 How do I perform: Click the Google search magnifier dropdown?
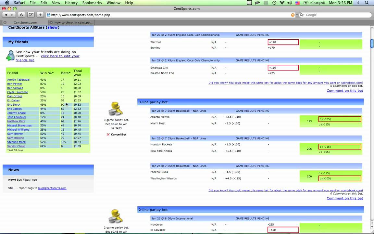click(x=302, y=15)
